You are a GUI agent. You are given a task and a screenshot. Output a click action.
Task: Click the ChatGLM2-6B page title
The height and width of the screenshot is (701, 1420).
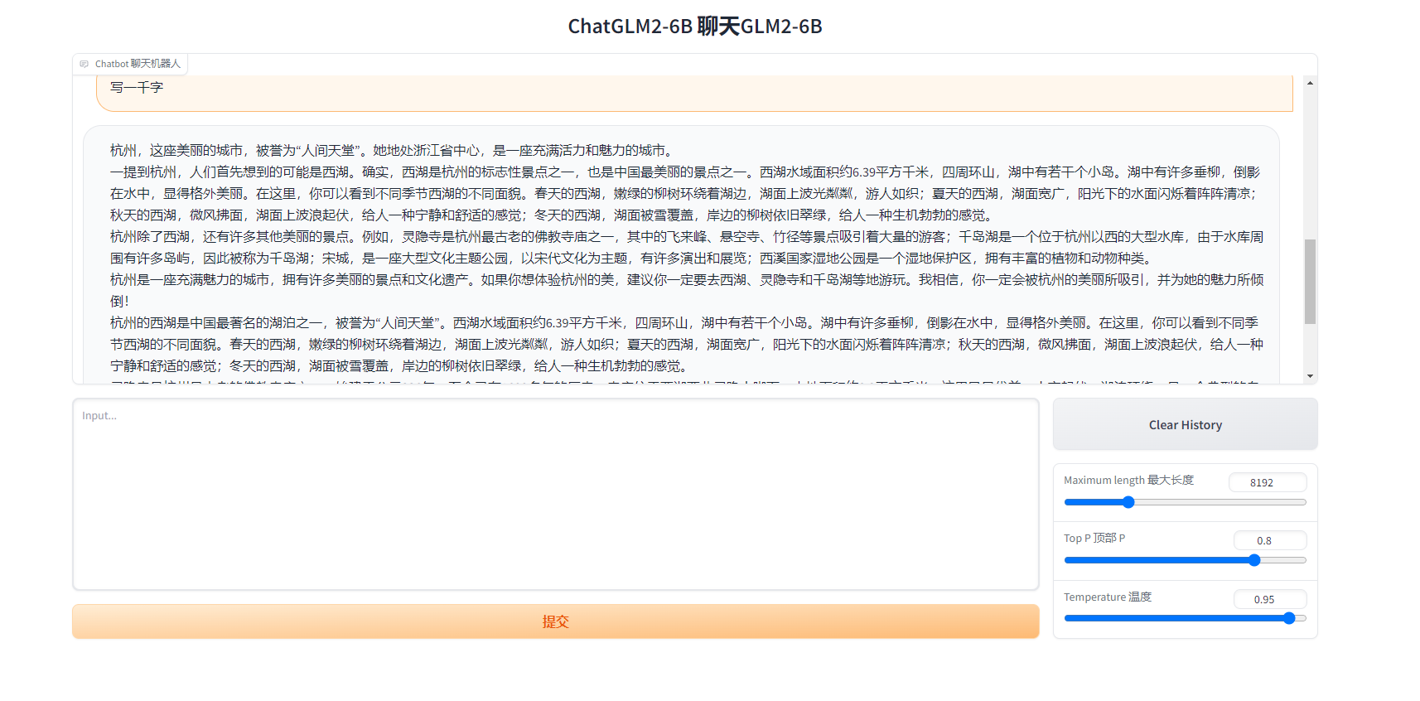point(695,27)
